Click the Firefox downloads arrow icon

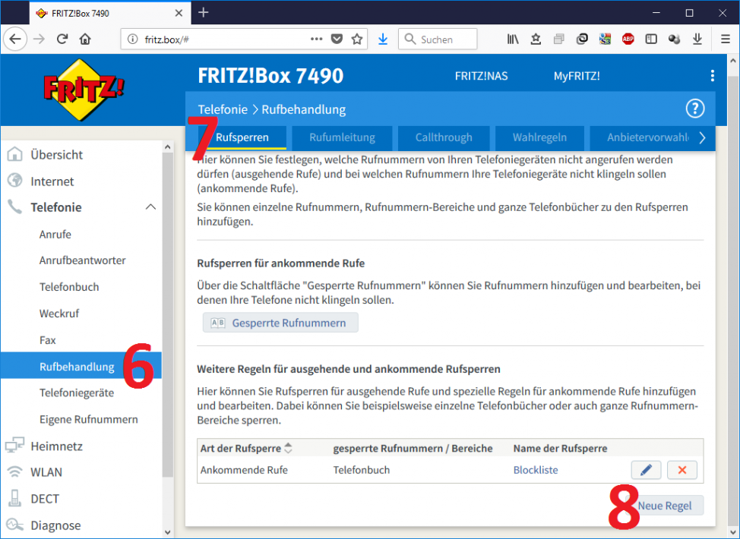pyautogui.click(x=383, y=39)
